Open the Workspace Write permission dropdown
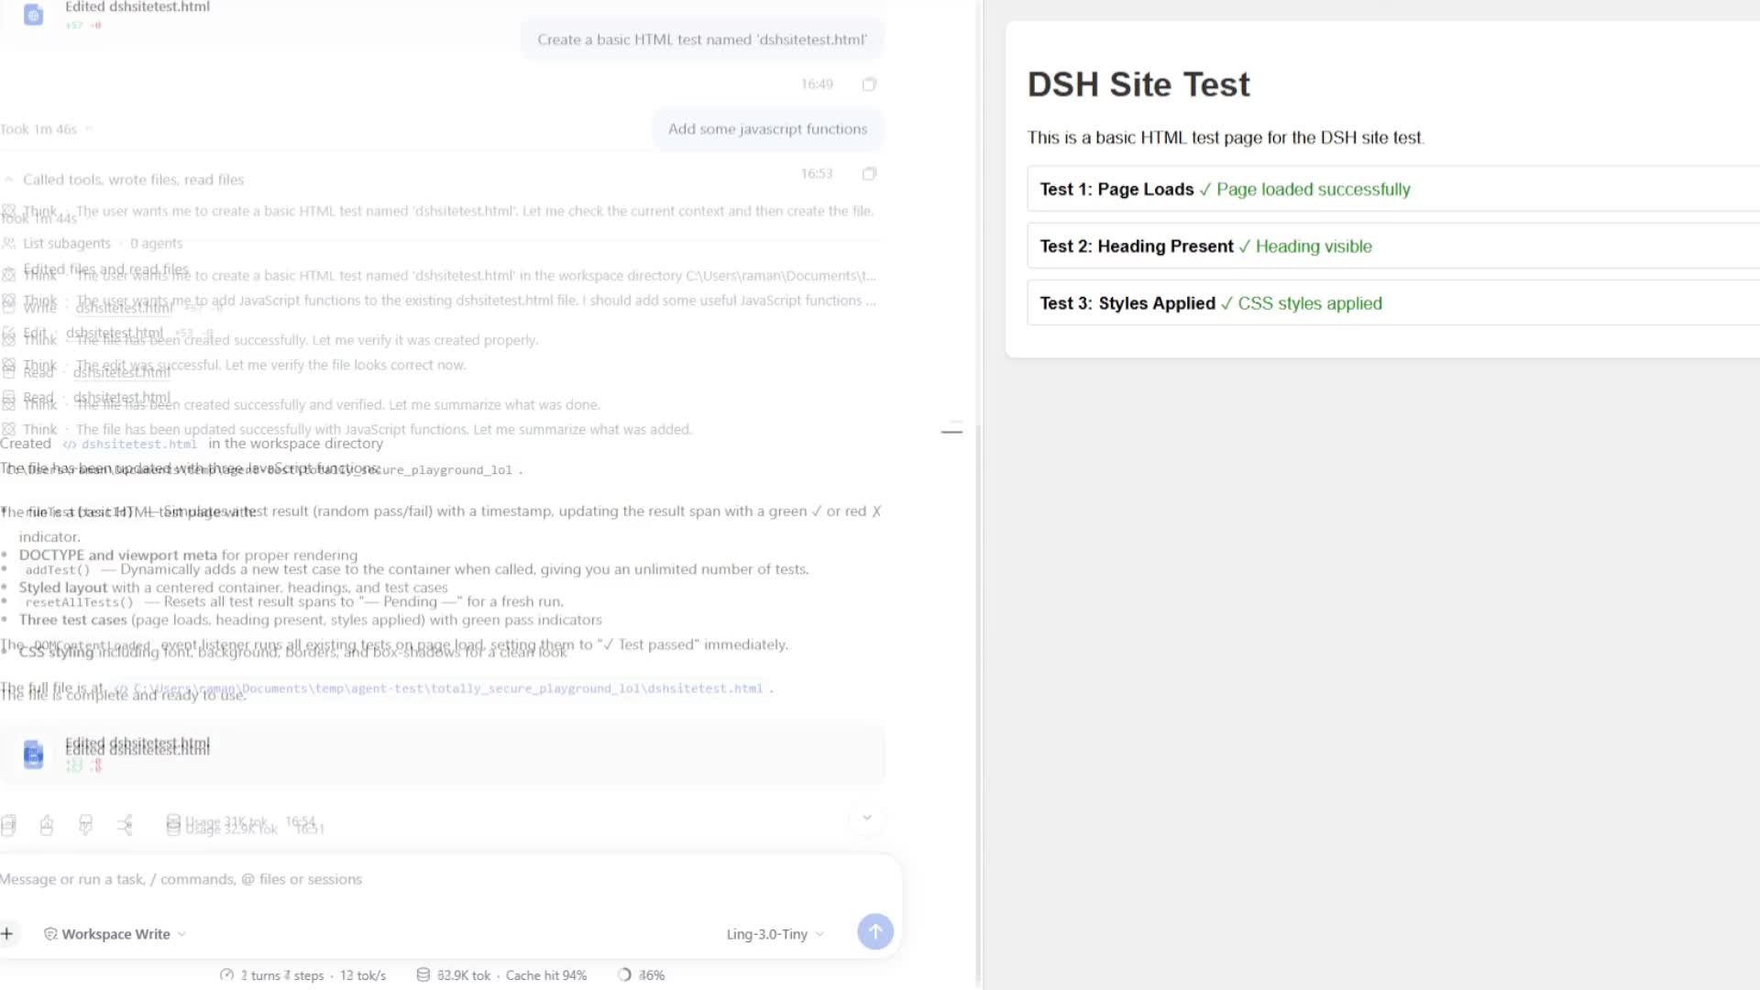 tap(115, 933)
